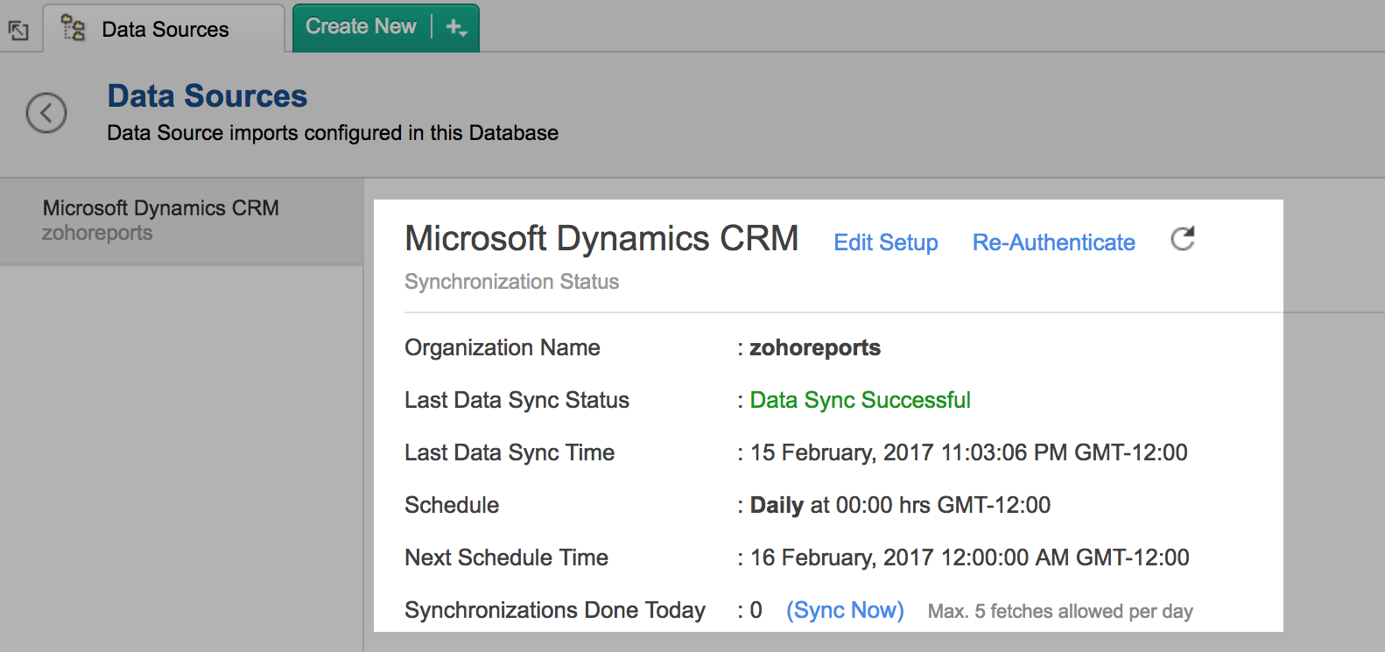Viewport: 1385px width, 652px height.
Task: Open the Edit Setup link
Action: (885, 242)
